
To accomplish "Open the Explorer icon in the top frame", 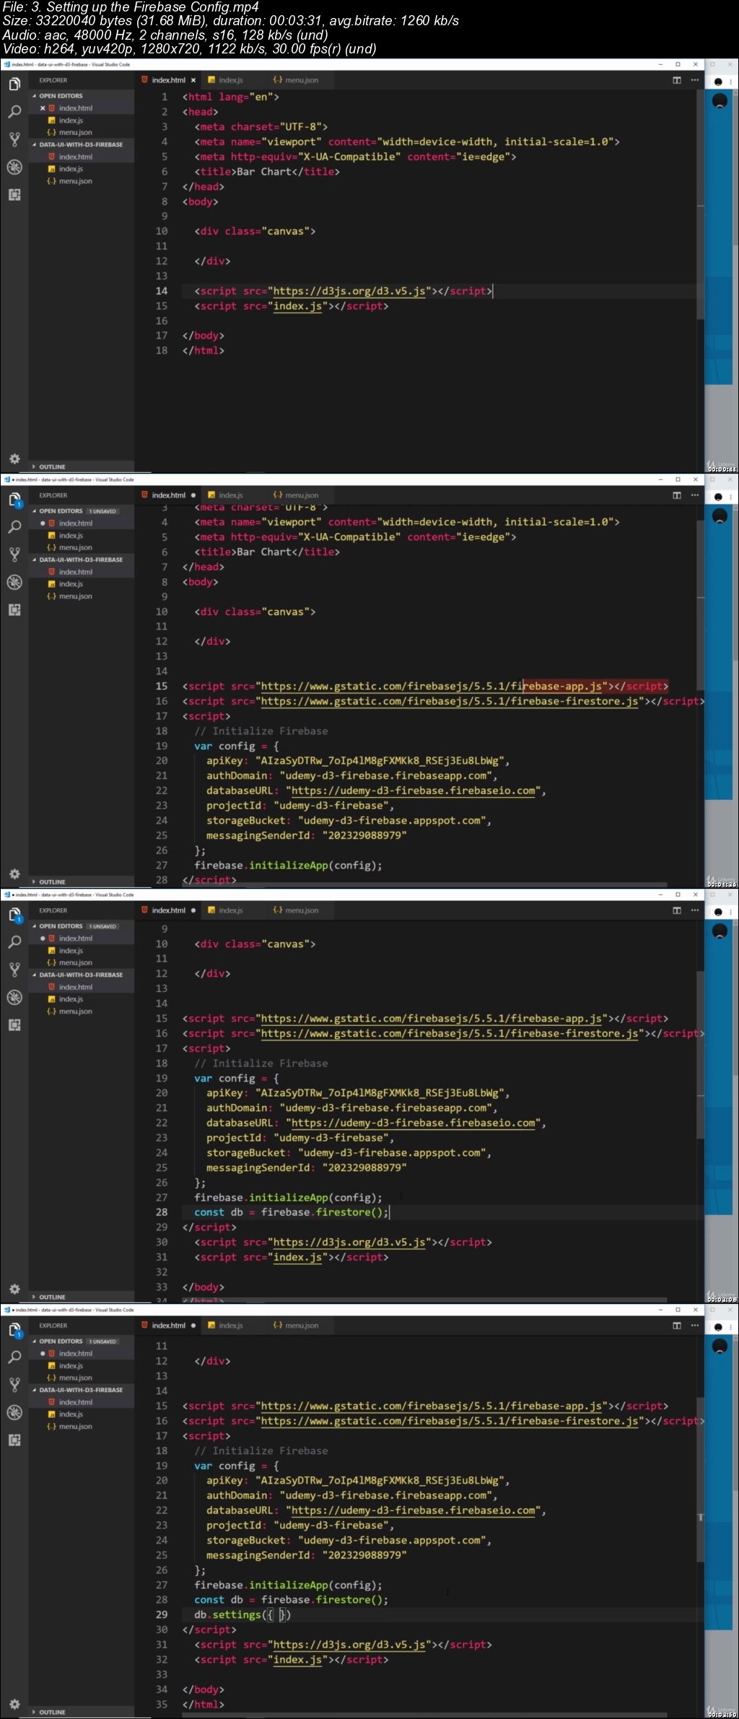I will pyautogui.click(x=14, y=84).
